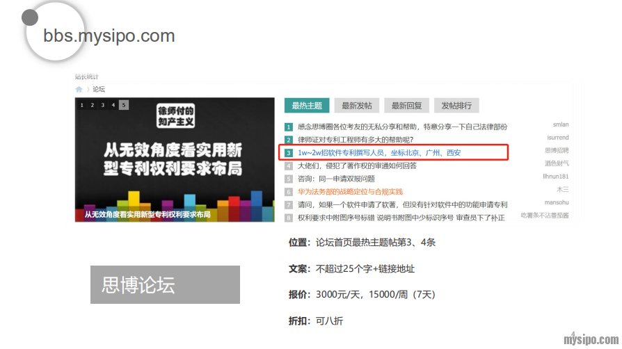Viewport: 622px width, 349px height.
Task: Select slide 2 in the banner pager
Action: click(92, 105)
